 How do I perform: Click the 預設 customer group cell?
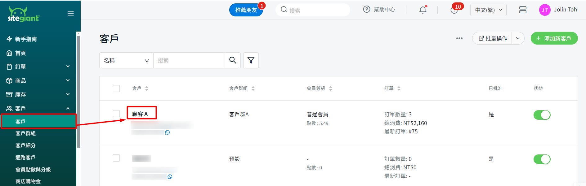235,159
